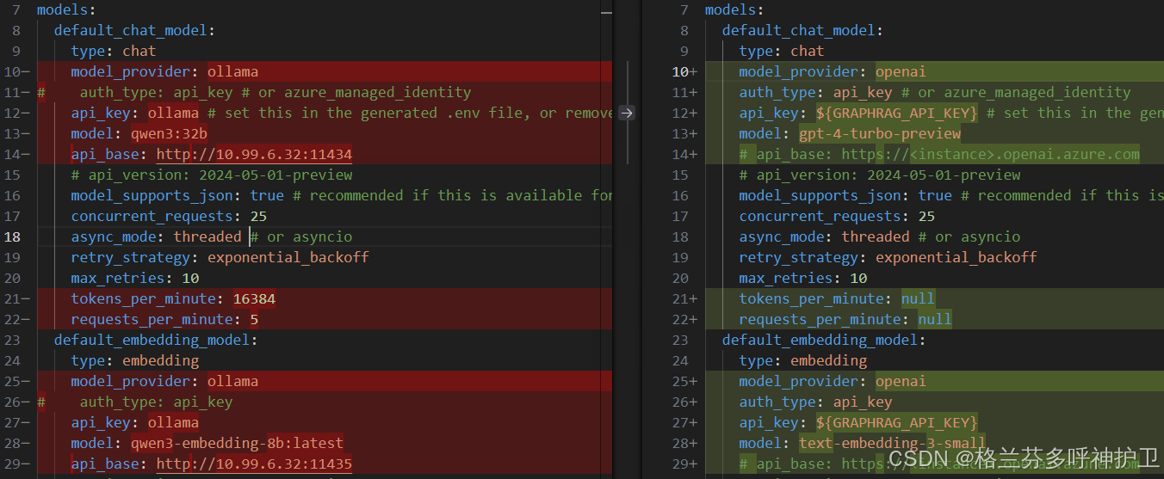
Task: Click 'models:' on line 7 of modified pane
Action: coord(735,9)
